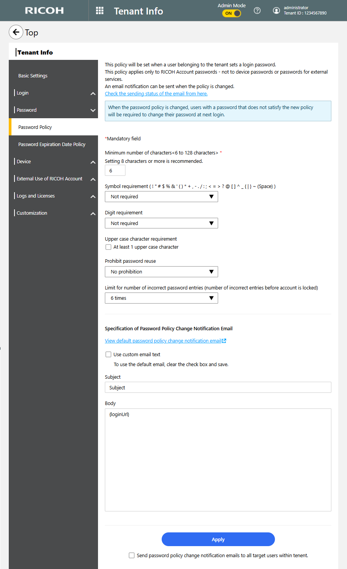Click the back arrow icon next to Top
Screen dimensions: 347x569
pos(16,32)
